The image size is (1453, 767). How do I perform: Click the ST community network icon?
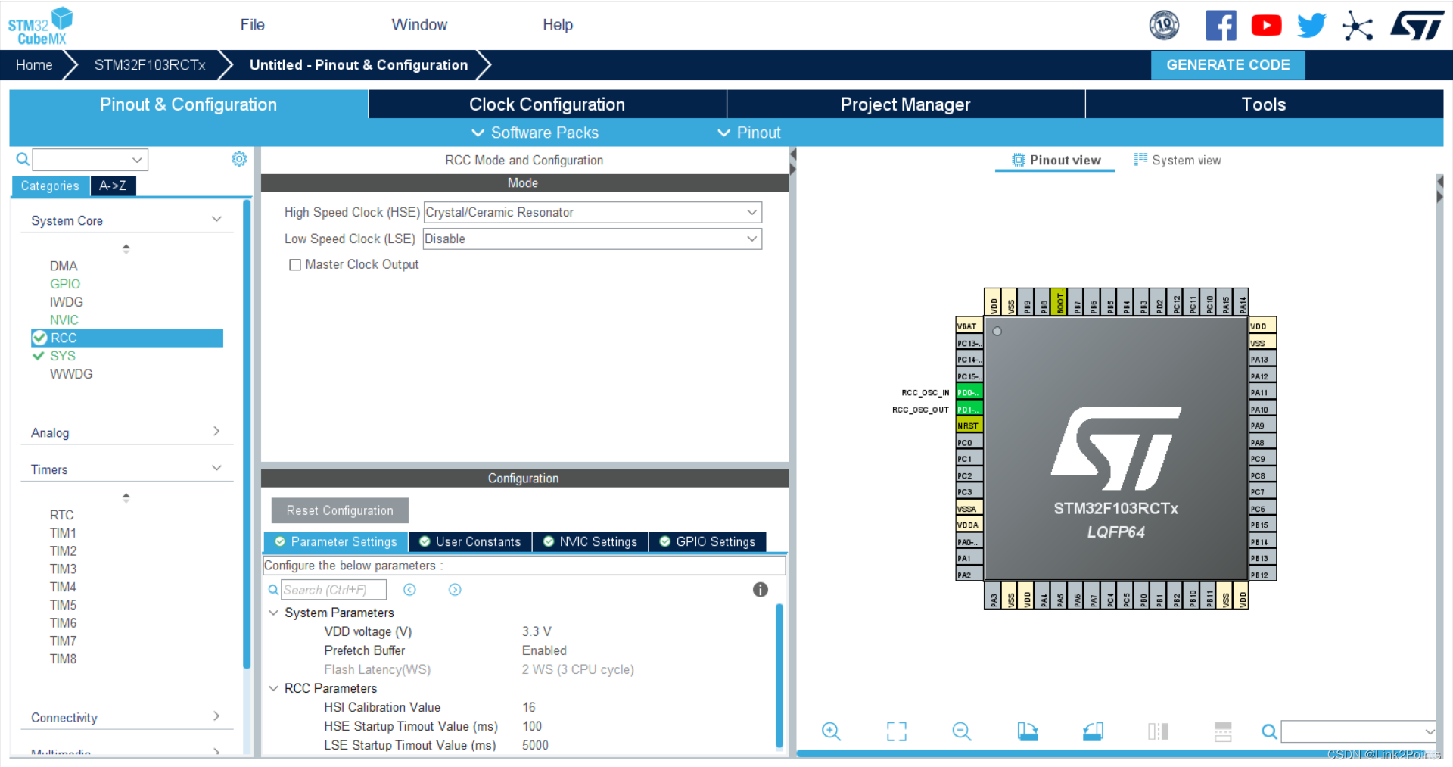point(1357,27)
